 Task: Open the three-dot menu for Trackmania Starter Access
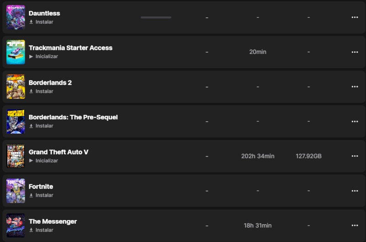click(x=355, y=52)
